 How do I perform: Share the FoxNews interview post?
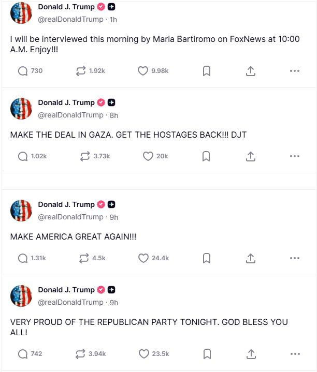point(251,71)
